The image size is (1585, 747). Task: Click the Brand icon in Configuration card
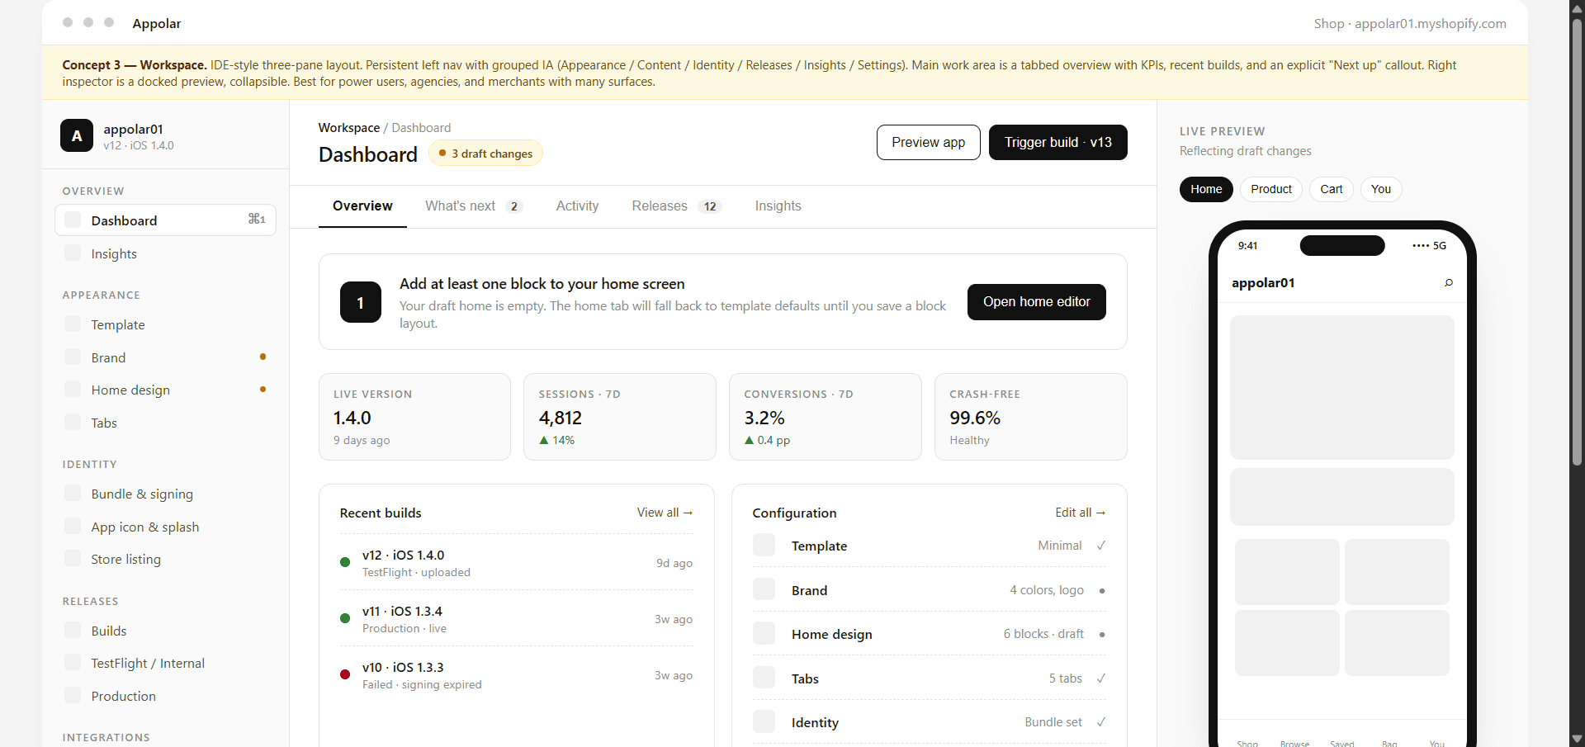click(x=764, y=589)
